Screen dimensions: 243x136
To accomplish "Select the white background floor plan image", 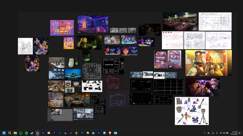I will tap(92, 86).
